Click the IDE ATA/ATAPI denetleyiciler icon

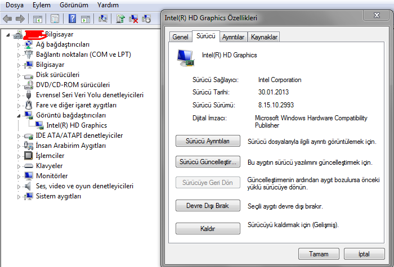point(28,136)
